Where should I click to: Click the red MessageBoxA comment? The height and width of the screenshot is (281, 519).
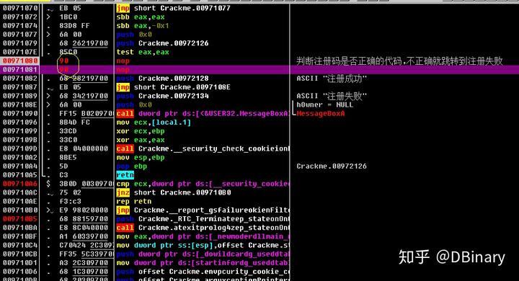pyautogui.click(x=321, y=114)
